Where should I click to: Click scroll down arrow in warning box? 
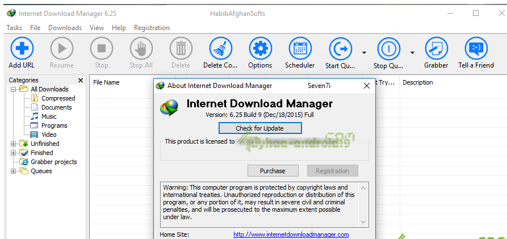coord(363,221)
